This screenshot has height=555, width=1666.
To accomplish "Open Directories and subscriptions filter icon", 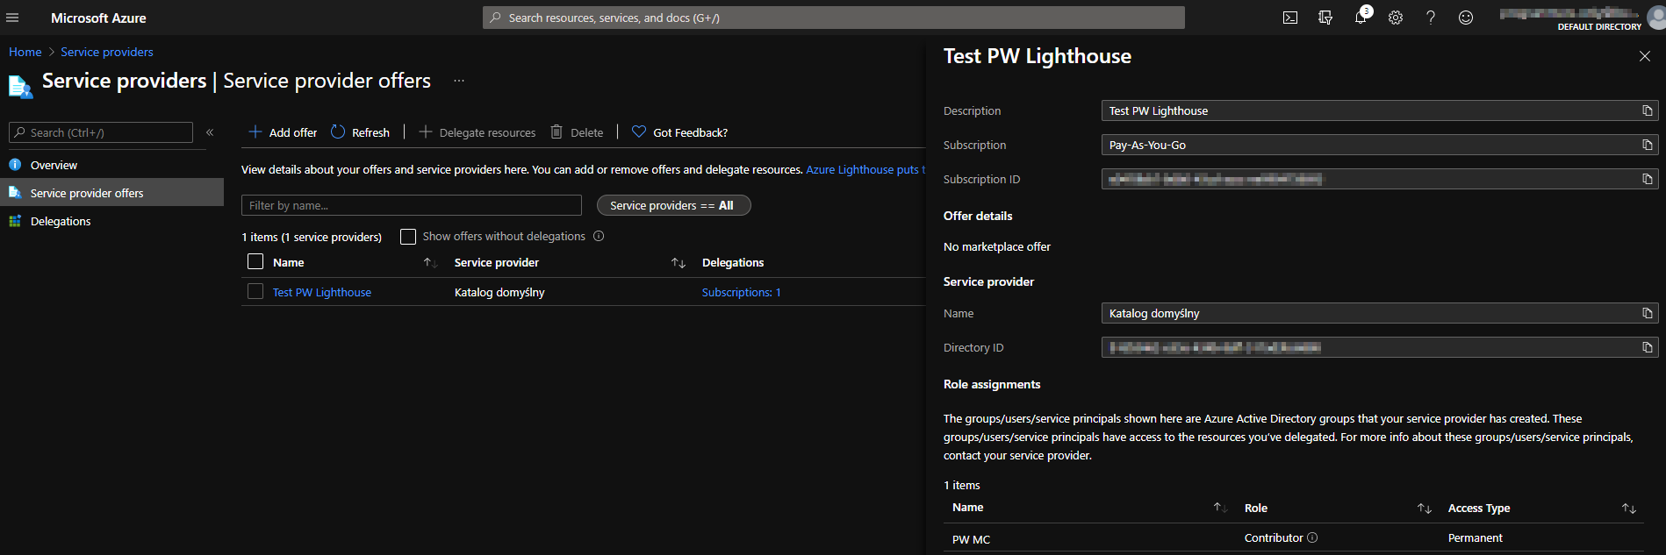I will click(x=1325, y=18).
